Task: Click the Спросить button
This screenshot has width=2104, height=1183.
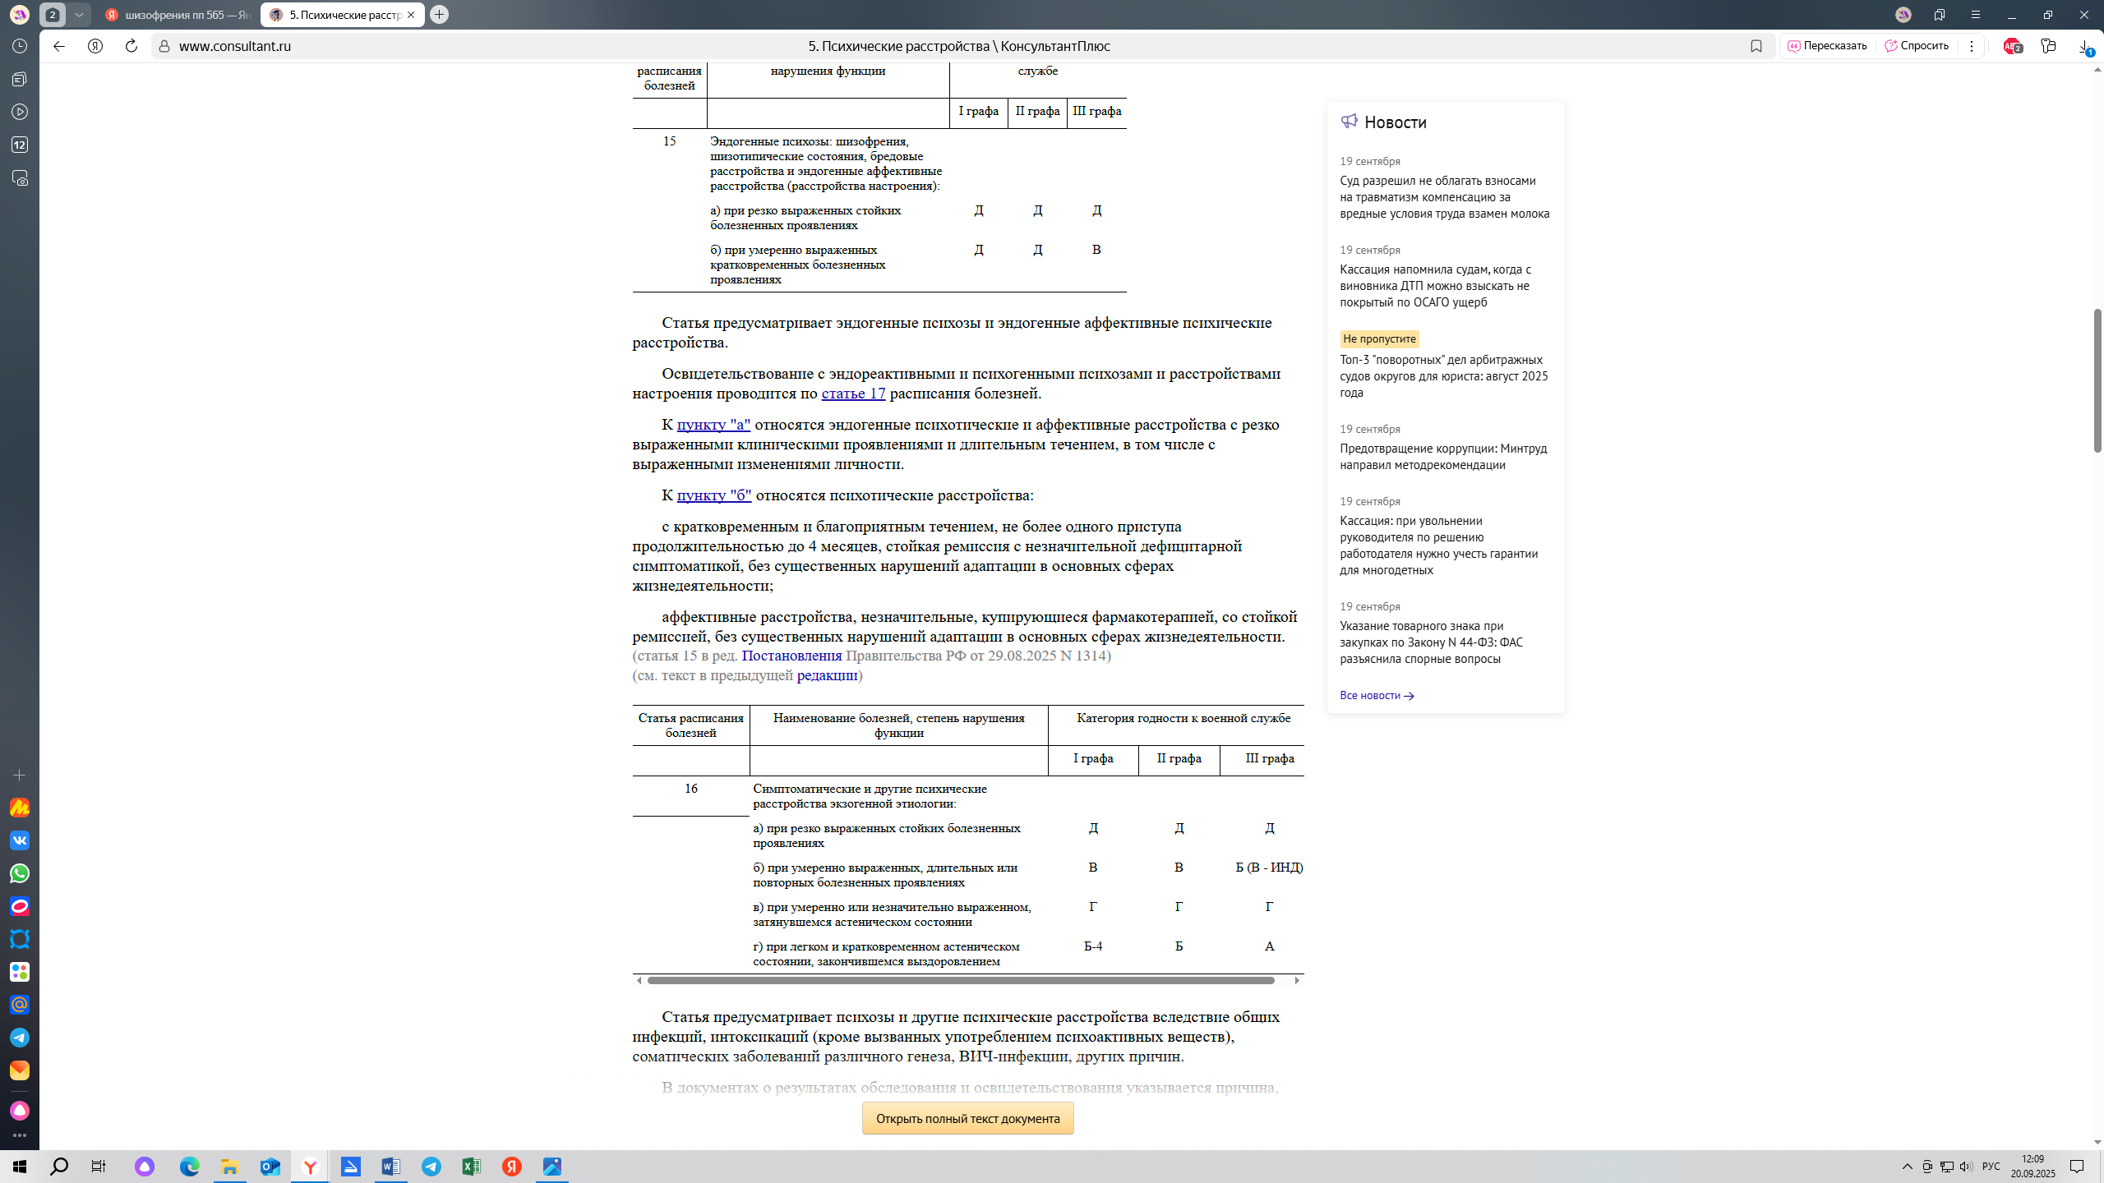Action: (1917, 46)
